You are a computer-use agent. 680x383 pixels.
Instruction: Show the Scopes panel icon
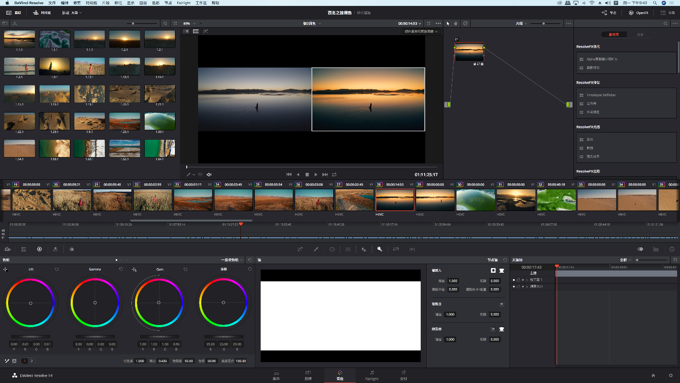click(x=656, y=249)
